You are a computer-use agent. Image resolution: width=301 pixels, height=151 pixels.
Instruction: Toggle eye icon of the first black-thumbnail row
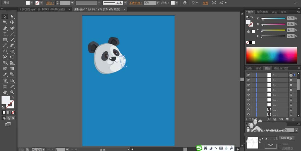248,109
